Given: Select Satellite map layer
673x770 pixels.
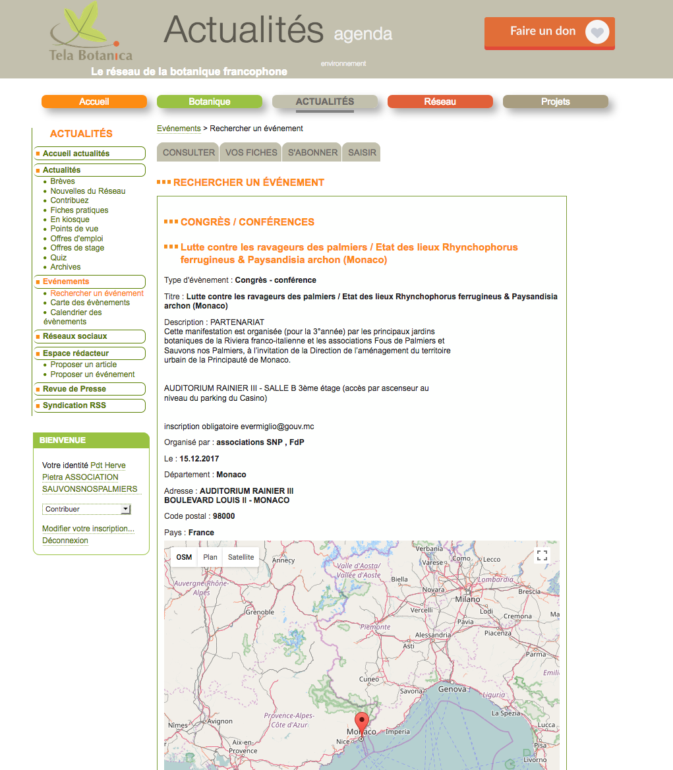Looking at the screenshot, I should tap(241, 557).
